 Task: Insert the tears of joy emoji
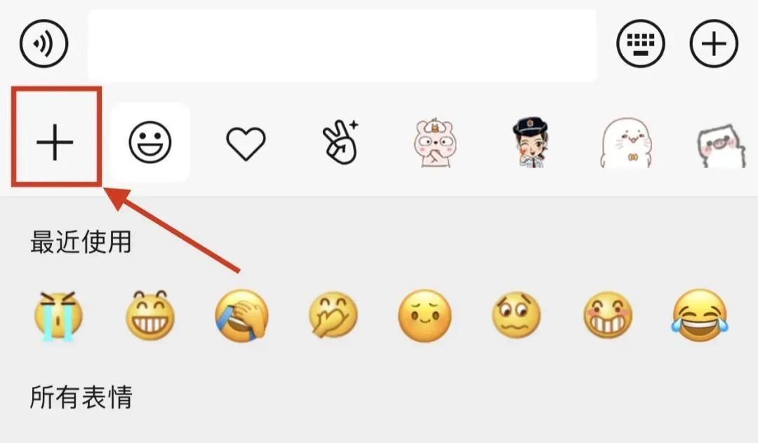coord(700,315)
